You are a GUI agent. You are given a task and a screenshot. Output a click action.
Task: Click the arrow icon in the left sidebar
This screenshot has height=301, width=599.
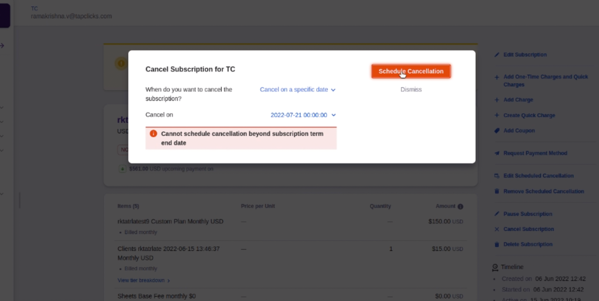pos(2,45)
